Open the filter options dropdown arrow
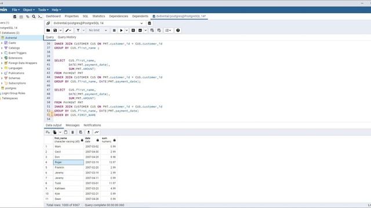The image size is (371, 208). click(83, 31)
